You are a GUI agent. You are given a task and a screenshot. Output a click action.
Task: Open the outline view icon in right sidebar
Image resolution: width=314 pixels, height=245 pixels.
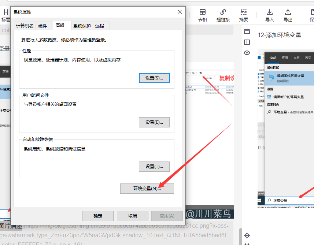click(x=247, y=31)
